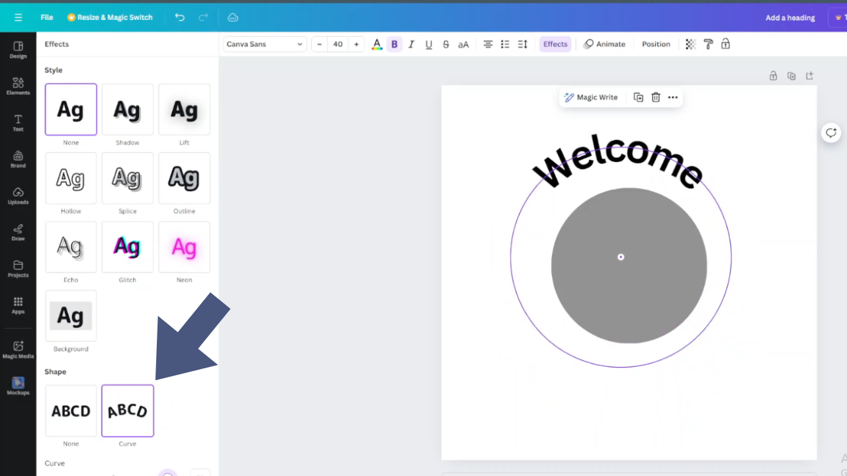Increase font size with plus button
This screenshot has width=847, height=476.
tap(357, 44)
